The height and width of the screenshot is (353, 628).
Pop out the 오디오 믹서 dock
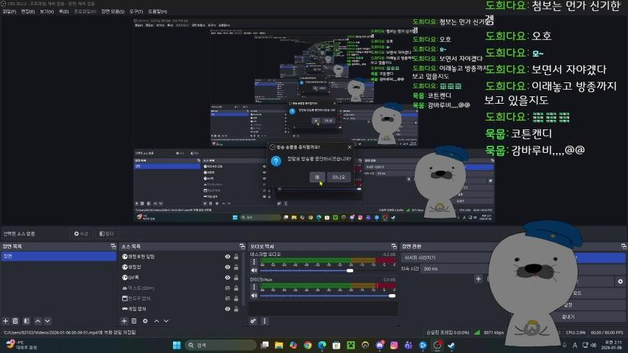click(x=395, y=246)
